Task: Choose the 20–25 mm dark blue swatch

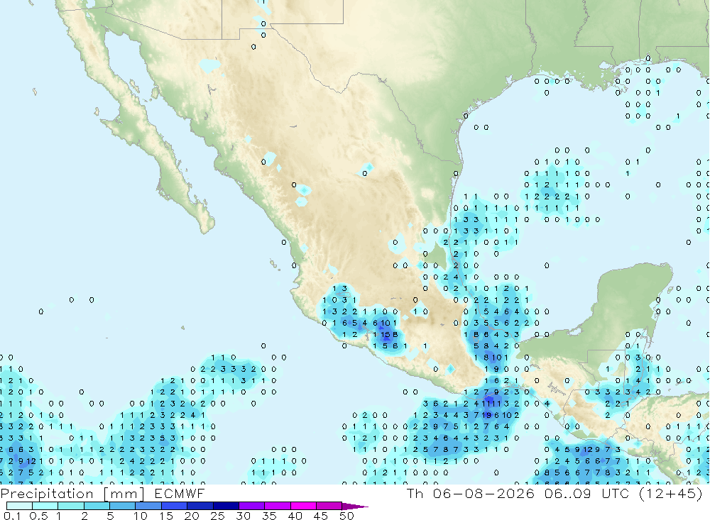Action: (200, 506)
